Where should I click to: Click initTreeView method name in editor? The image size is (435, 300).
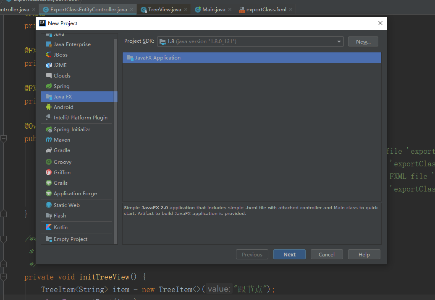pos(104,277)
